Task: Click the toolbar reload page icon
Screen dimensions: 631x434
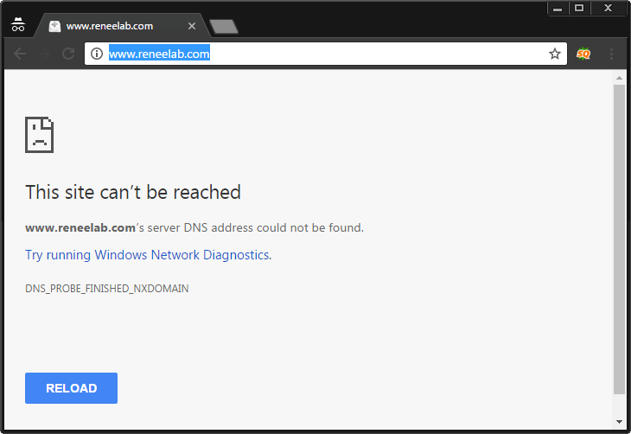Action: (x=68, y=54)
